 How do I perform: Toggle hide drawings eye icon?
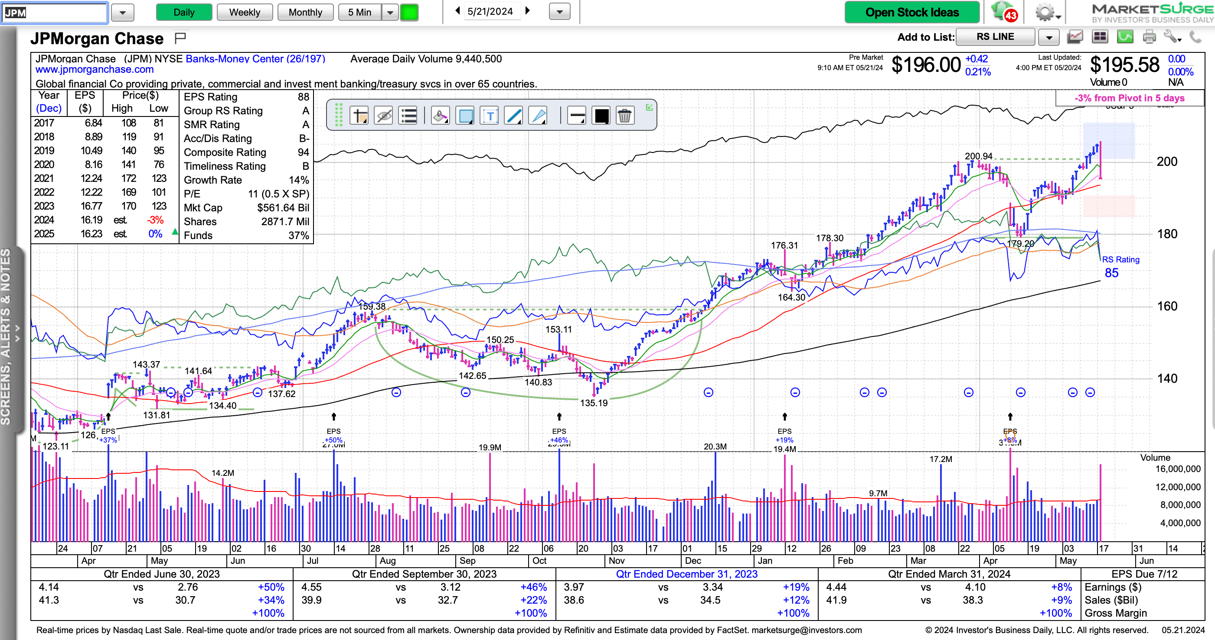[x=383, y=116]
